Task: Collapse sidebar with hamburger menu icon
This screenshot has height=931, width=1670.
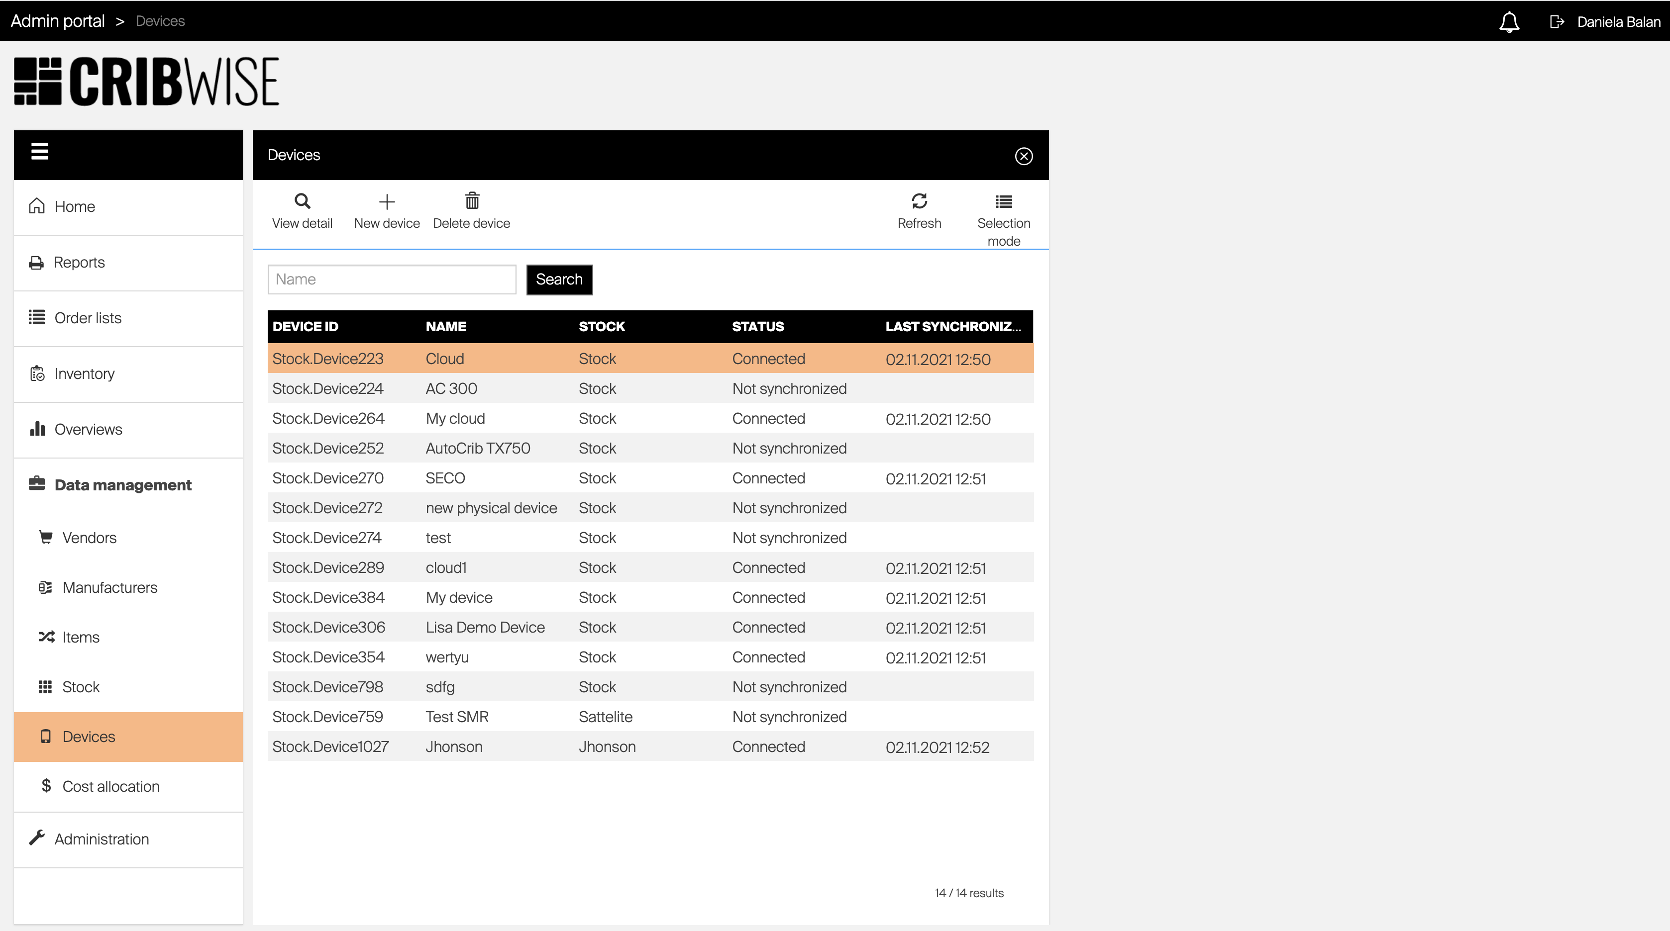Action: (x=39, y=151)
